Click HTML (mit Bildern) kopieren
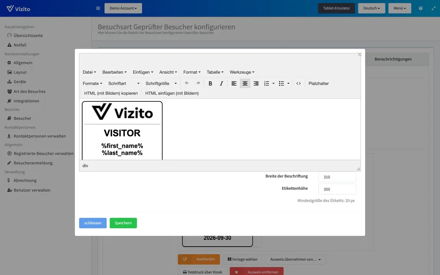440x275 pixels. click(111, 93)
